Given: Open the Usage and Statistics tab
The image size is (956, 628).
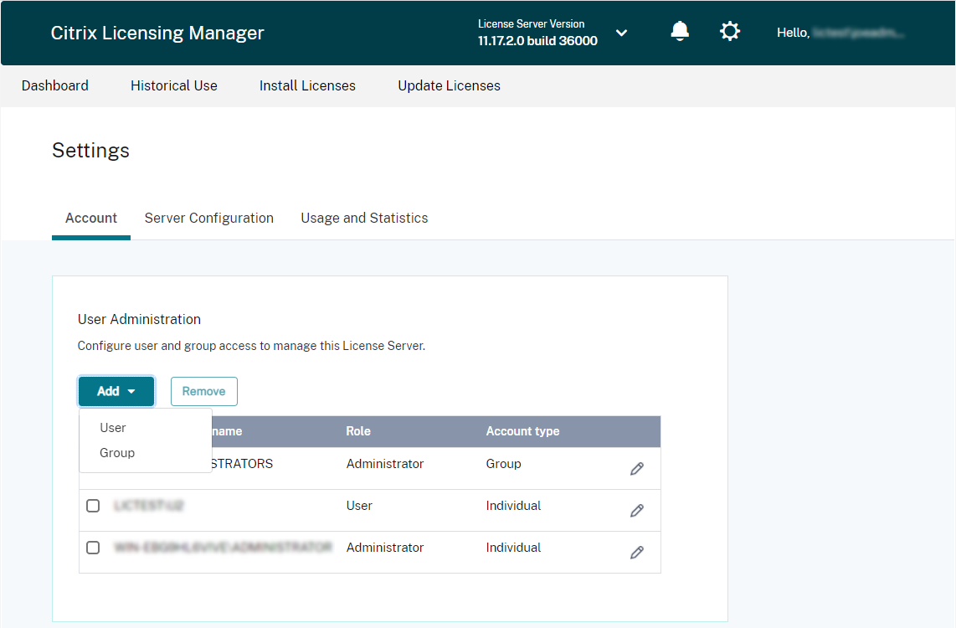Looking at the screenshot, I should click(x=364, y=218).
